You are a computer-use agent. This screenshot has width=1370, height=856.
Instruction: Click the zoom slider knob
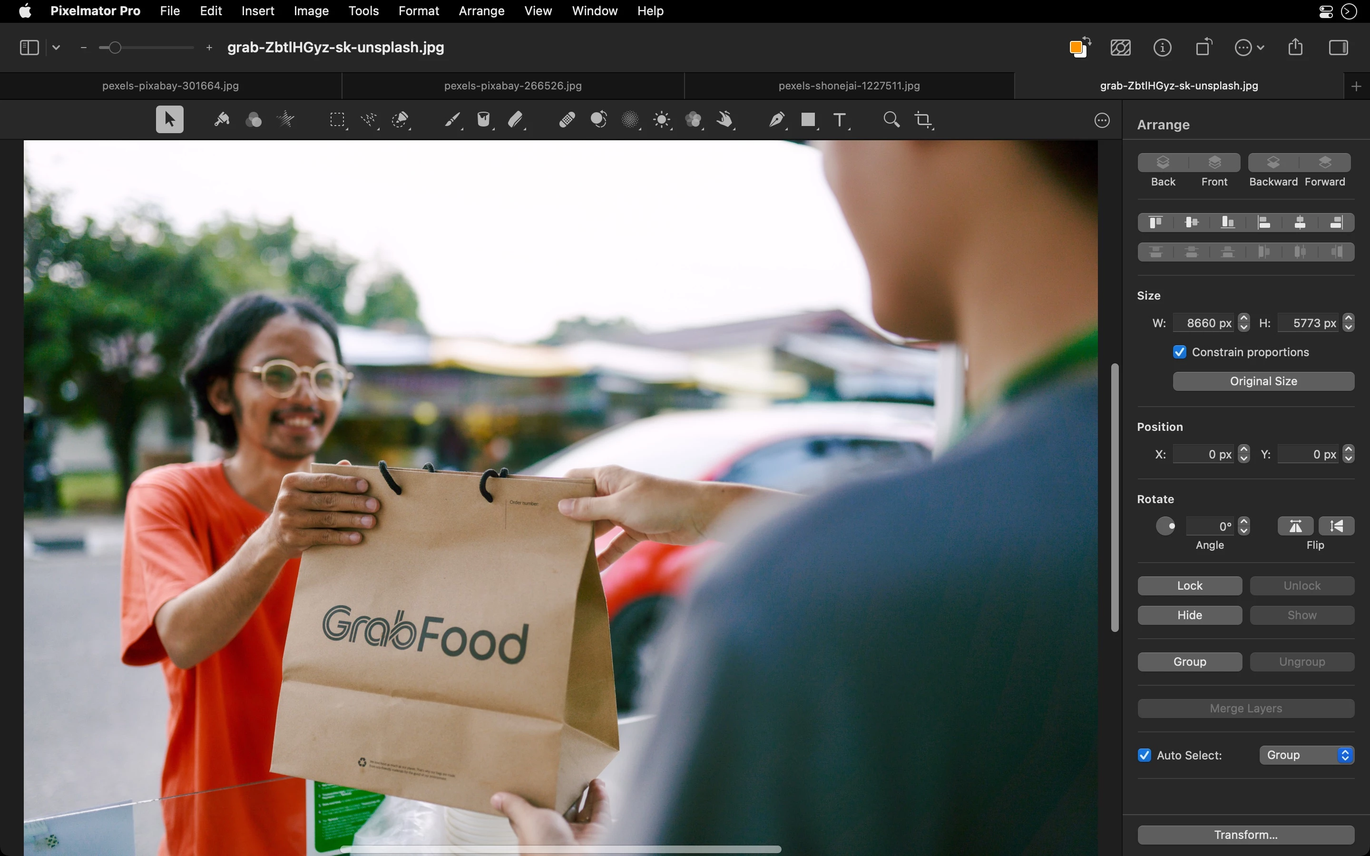[115, 48]
